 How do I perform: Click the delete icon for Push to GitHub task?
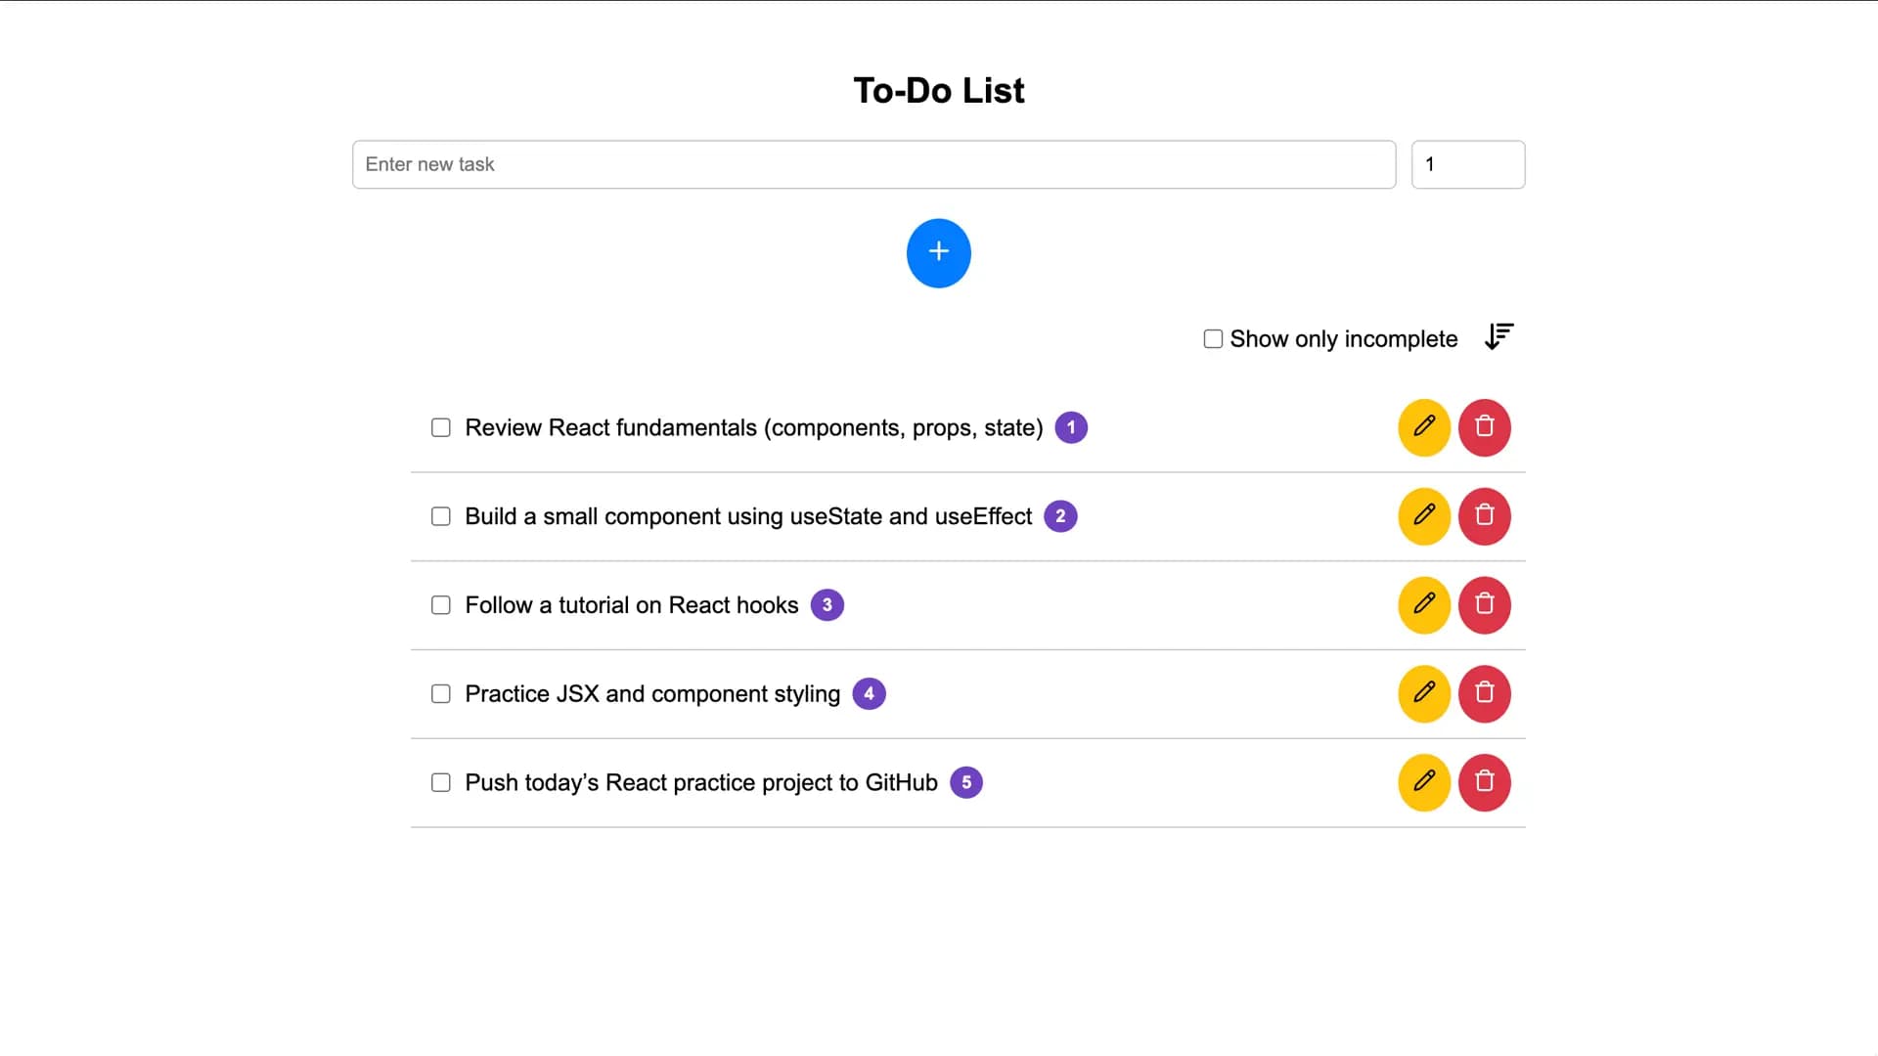click(x=1485, y=782)
